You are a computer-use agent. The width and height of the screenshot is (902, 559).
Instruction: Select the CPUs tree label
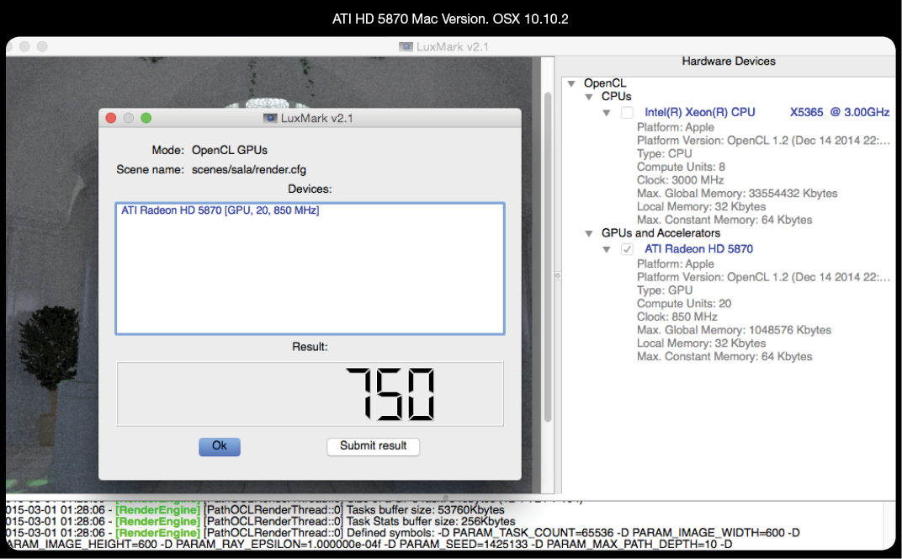pos(616,96)
